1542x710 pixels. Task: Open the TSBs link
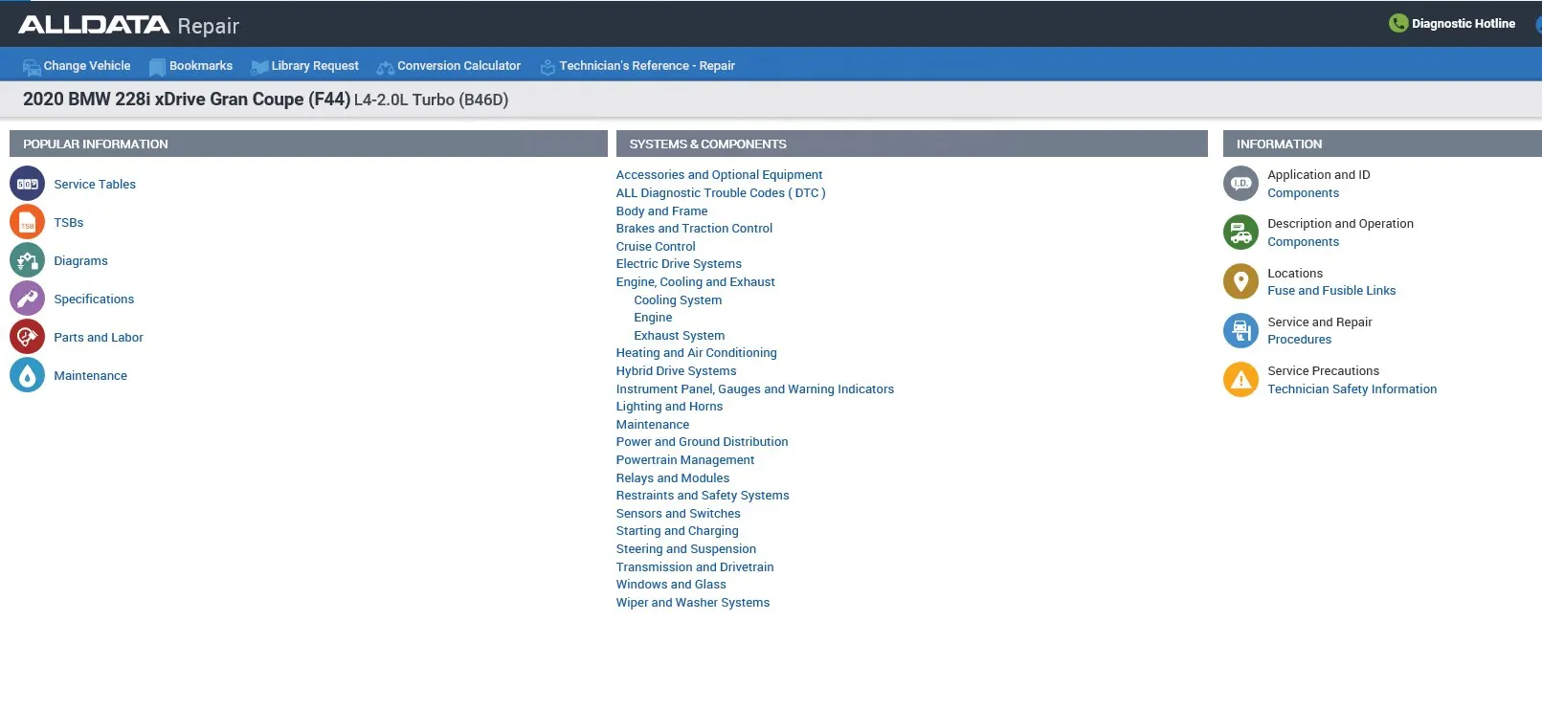pyautogui.click(x=69, y=222)
